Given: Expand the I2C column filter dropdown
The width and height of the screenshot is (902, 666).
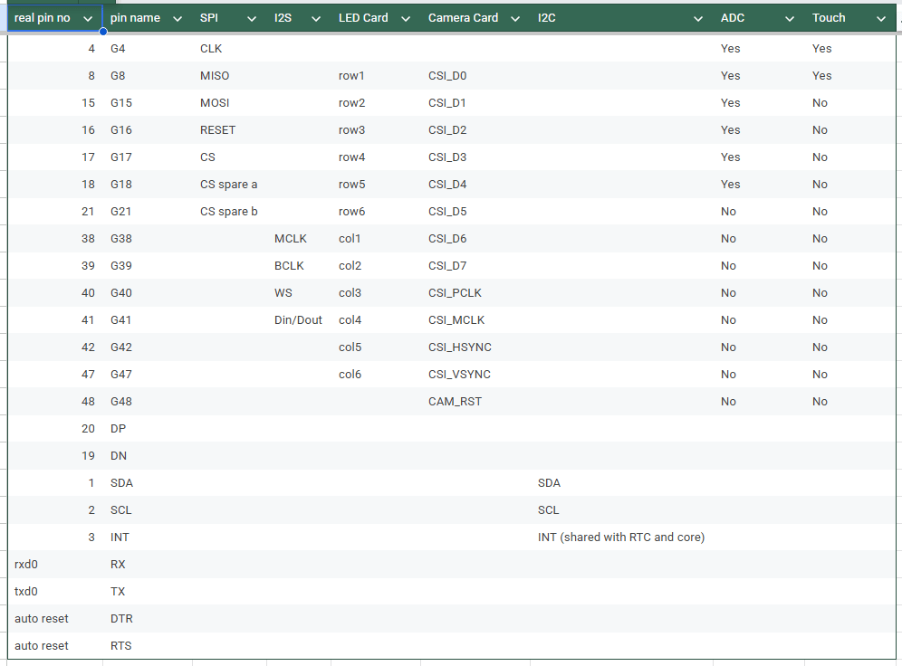Looking at the screenshot, I should [698, 18].
